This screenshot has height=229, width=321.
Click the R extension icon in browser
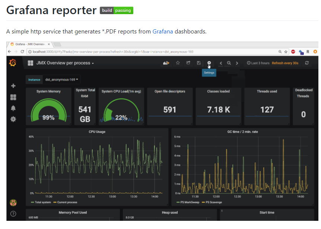(308, 52)
